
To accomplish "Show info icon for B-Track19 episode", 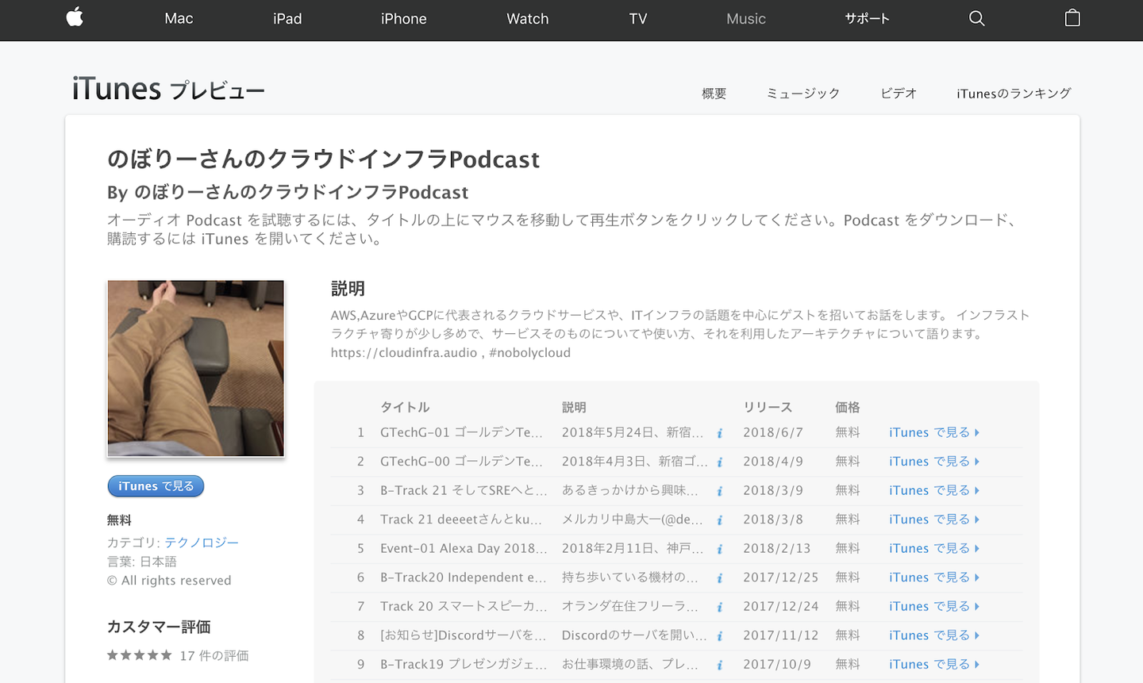I will (720, 665).
